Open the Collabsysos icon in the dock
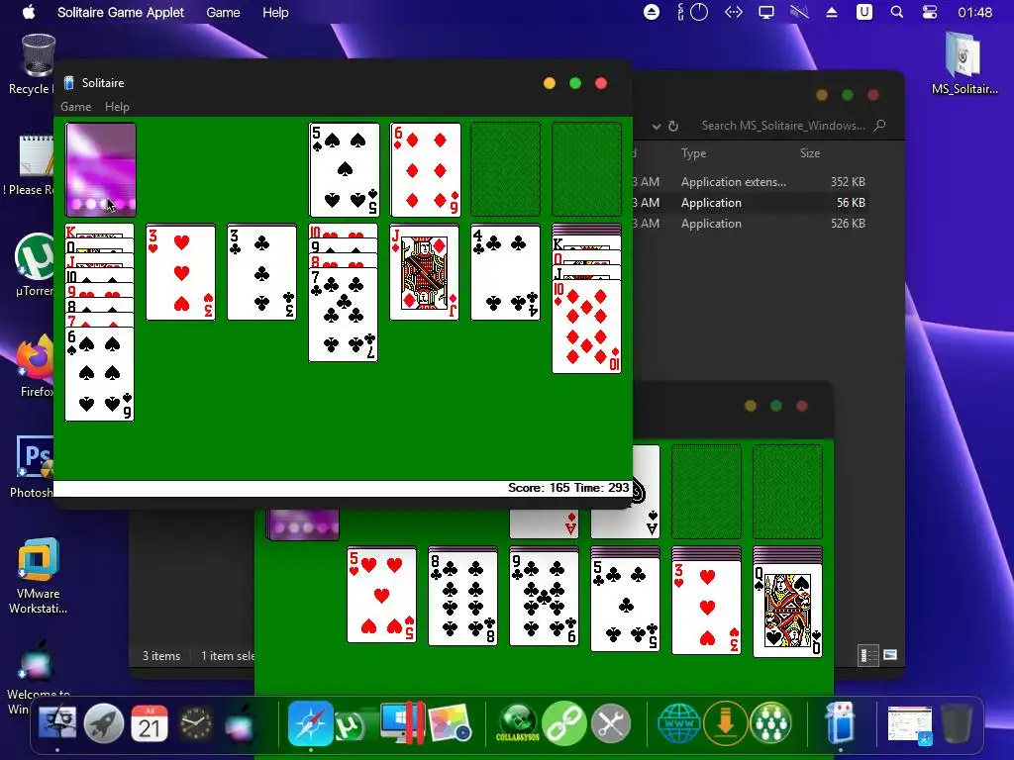Screen dimensions: 1014x760 coord(517,723)
